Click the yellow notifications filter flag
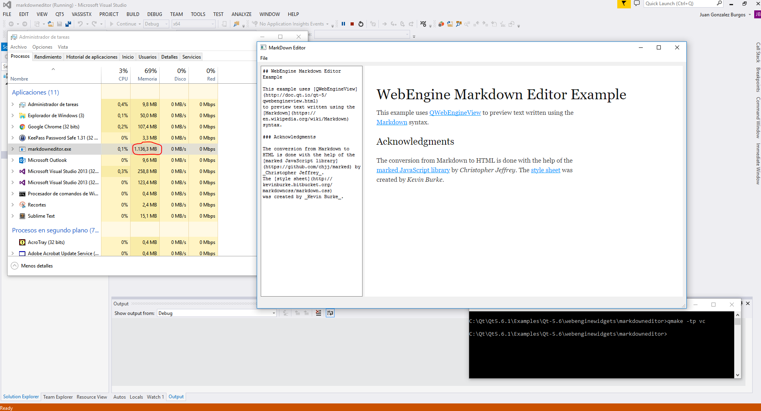Screen dimensions: 761x411 [x=624, y=4]
